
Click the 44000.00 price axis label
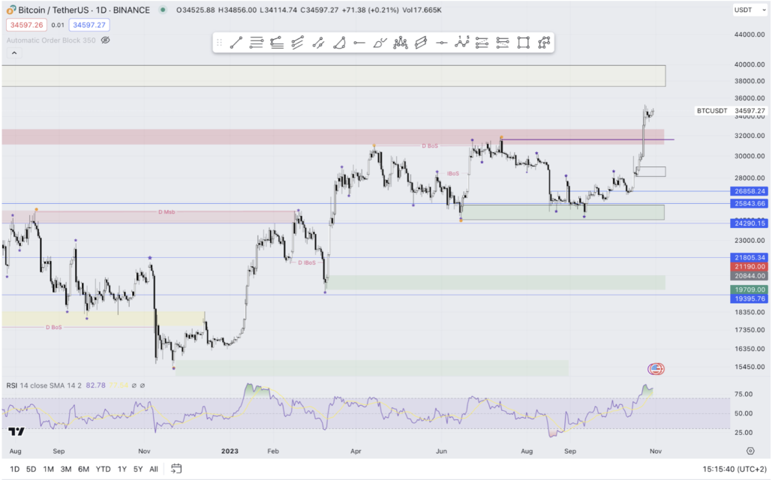749,34
